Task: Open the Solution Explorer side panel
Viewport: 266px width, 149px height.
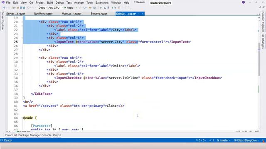Action: pyautogui.click(x=263, y=22)
